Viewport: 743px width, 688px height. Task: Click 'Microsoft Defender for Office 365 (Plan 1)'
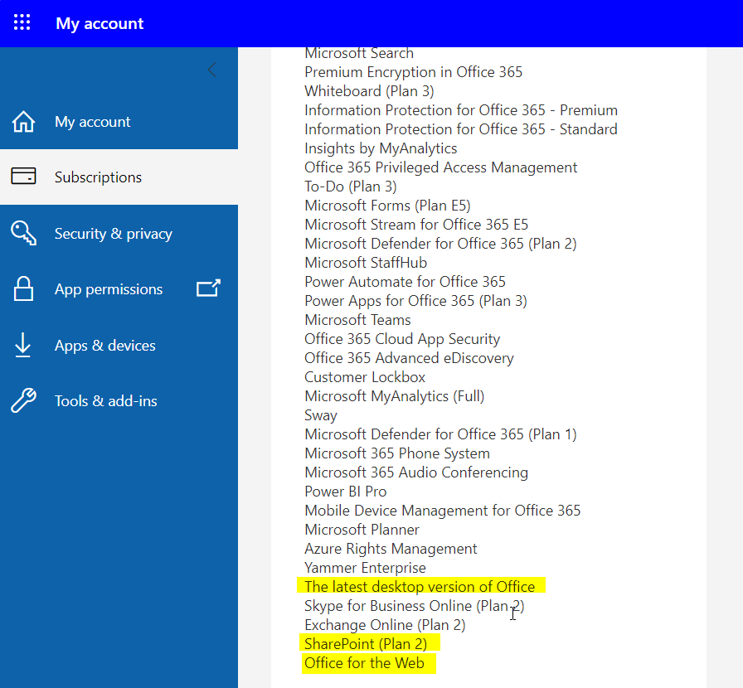coord(440,434)
